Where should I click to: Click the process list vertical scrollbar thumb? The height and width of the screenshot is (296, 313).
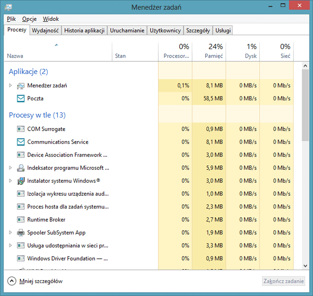305,105
